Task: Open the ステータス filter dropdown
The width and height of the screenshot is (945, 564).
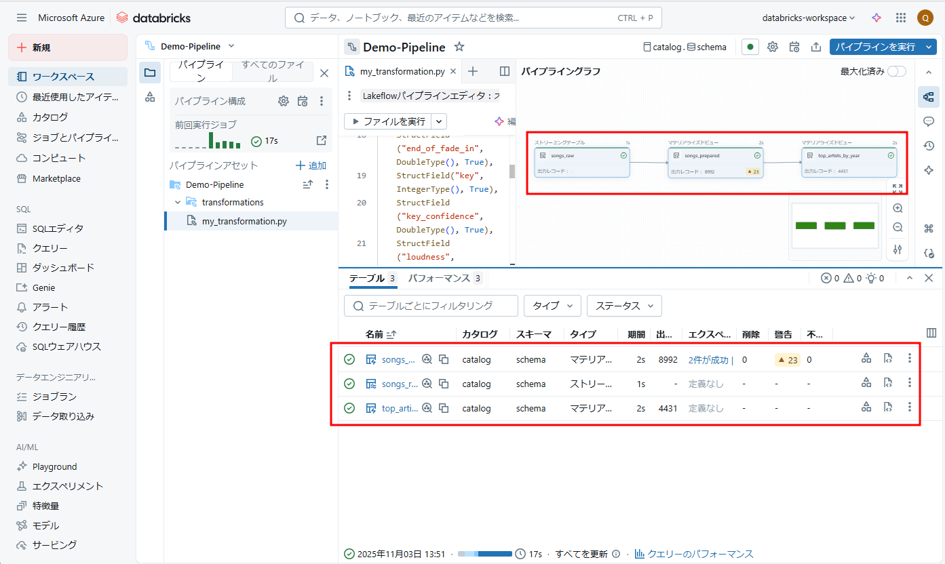Action: click(624, 306)
